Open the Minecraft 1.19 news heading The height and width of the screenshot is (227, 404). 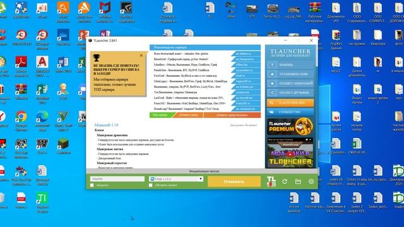point(107,125)
